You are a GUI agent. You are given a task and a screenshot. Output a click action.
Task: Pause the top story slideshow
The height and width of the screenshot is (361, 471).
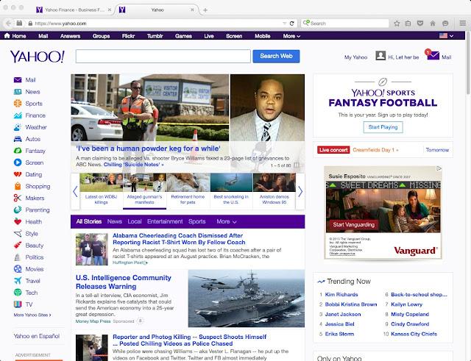pos(297,165)
